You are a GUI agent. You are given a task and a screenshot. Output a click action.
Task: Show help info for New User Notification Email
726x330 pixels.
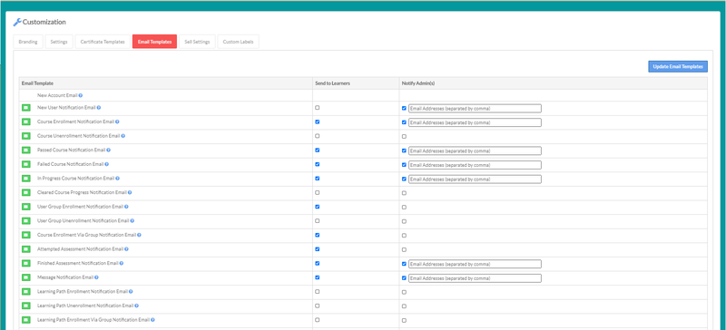click(x=99, y=107)
